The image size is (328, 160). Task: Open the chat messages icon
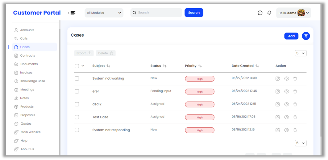(x=260, y=13)
